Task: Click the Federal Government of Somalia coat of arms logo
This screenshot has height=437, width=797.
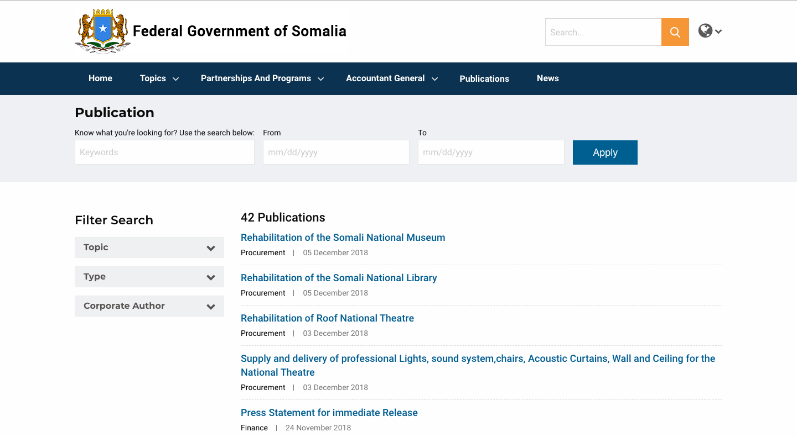Action: [102, 30]
